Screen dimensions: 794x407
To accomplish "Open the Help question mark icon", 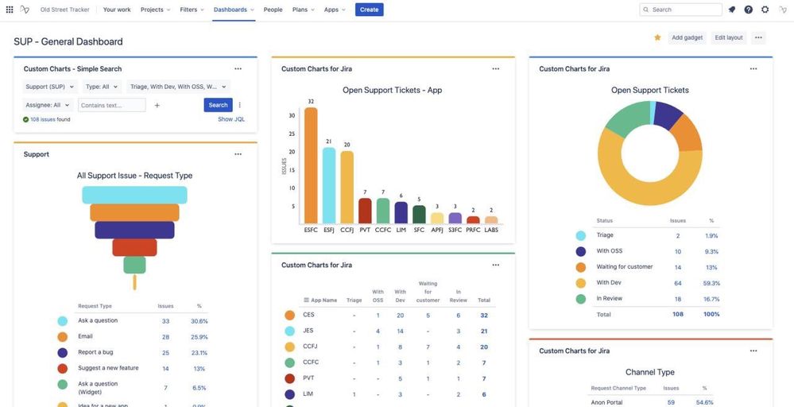I will pos(749,10).
